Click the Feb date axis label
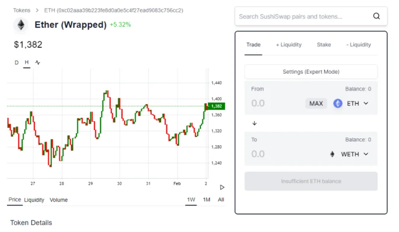Screen dimensions: 399x232 pyautogui.click(x=177, y=184)
